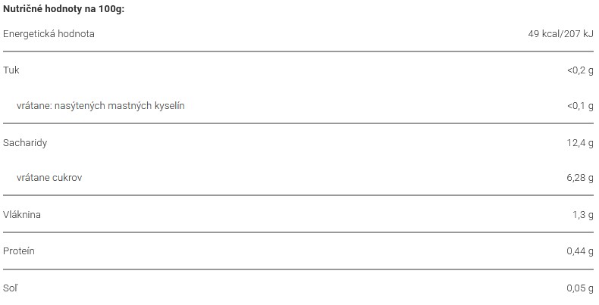599x305 pixels.
Task: Click the '0,05 g' salt value
Action: pyautogui.click(x=580, y=288)
